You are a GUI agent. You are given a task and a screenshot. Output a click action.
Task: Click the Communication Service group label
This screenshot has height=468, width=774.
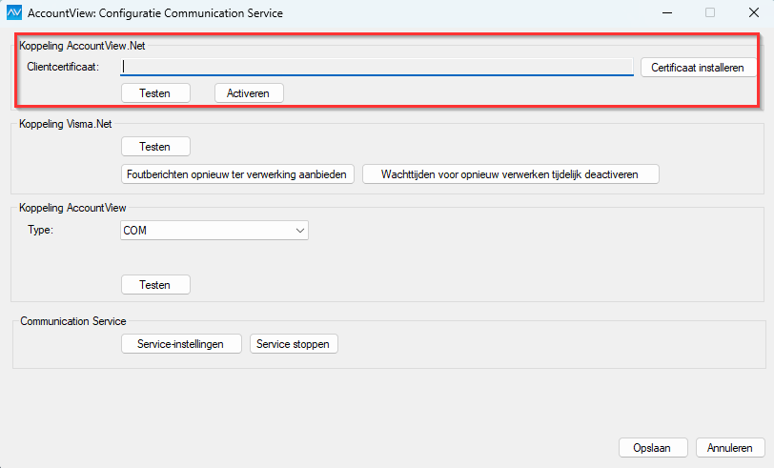coord(73,321)
